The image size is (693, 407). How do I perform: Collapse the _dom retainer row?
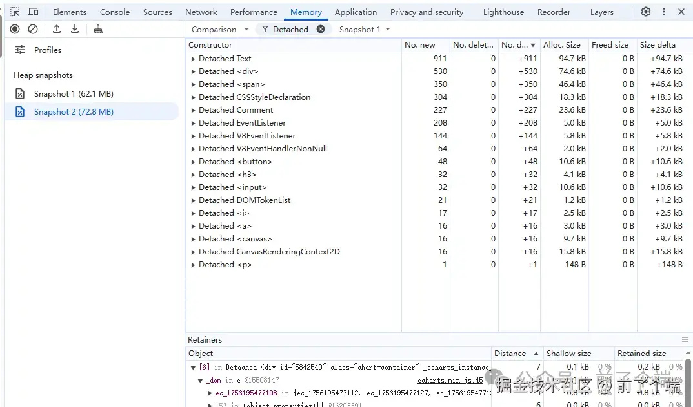point(200,380)
